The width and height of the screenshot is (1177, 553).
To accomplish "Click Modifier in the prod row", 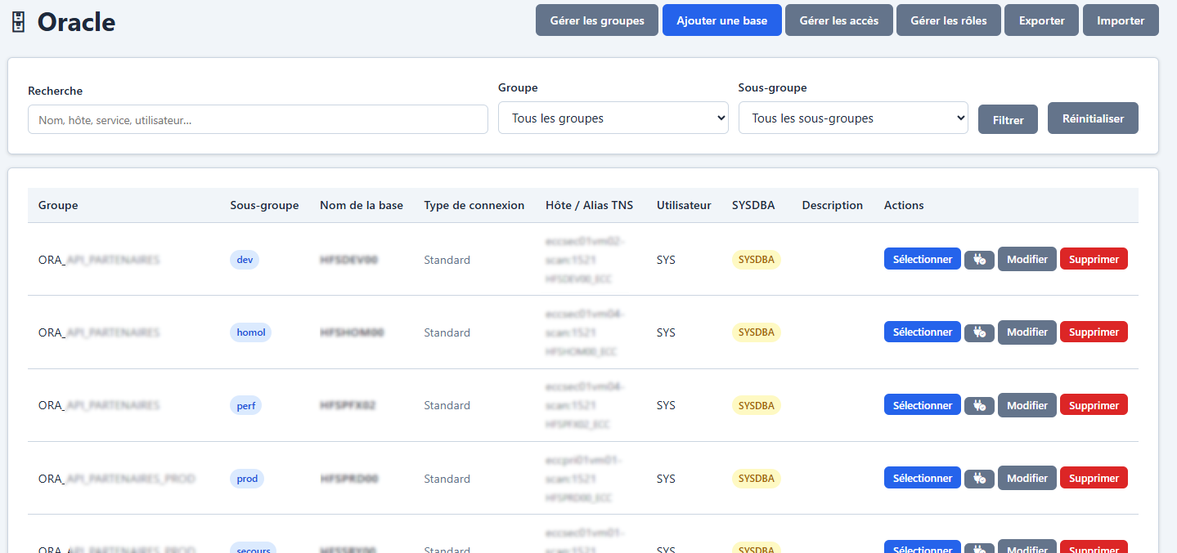I will [x=1027, y=477].
